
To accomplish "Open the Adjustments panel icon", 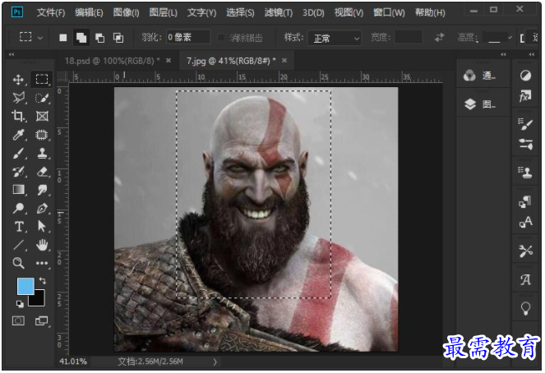I will (525, 76).
